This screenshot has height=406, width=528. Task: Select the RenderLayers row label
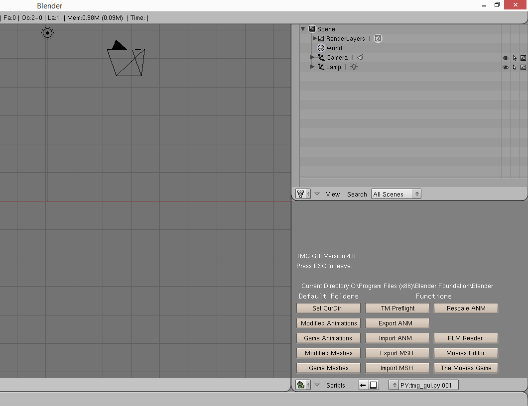coord(346,39)
